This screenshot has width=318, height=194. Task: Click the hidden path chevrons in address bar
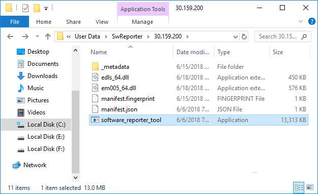coord(69,36)
